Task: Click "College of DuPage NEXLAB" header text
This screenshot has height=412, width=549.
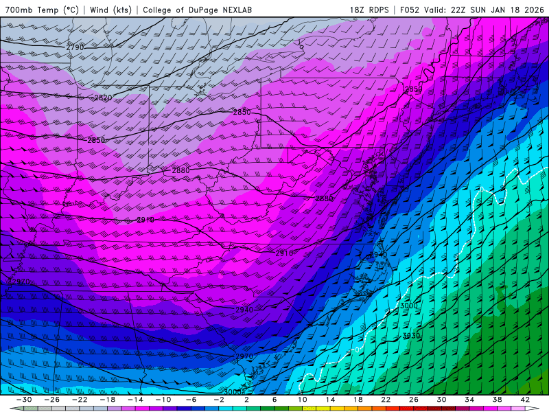Action: (x=197, y=10)
